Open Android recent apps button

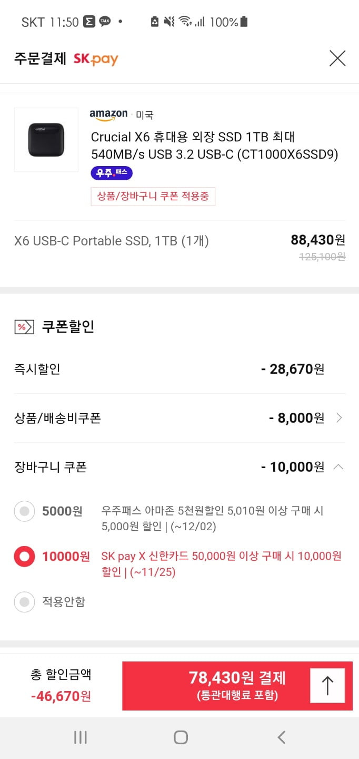pos(80,737)
